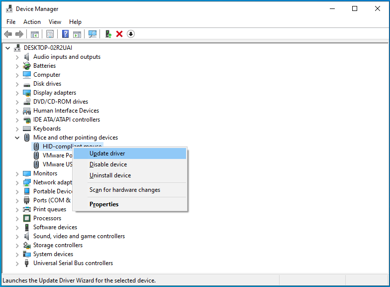Open the File menu
Viewport: 390px width, 287px height.
tap(11, 22)
